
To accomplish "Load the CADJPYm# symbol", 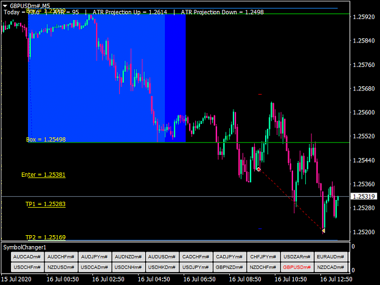I will 229,256.
